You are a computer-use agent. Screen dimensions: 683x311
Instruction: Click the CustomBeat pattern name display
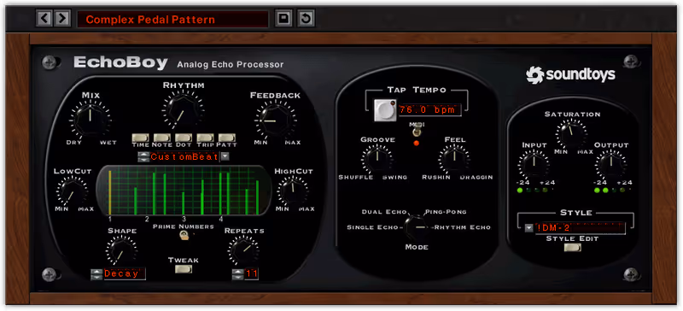click(x=184, y=157)
